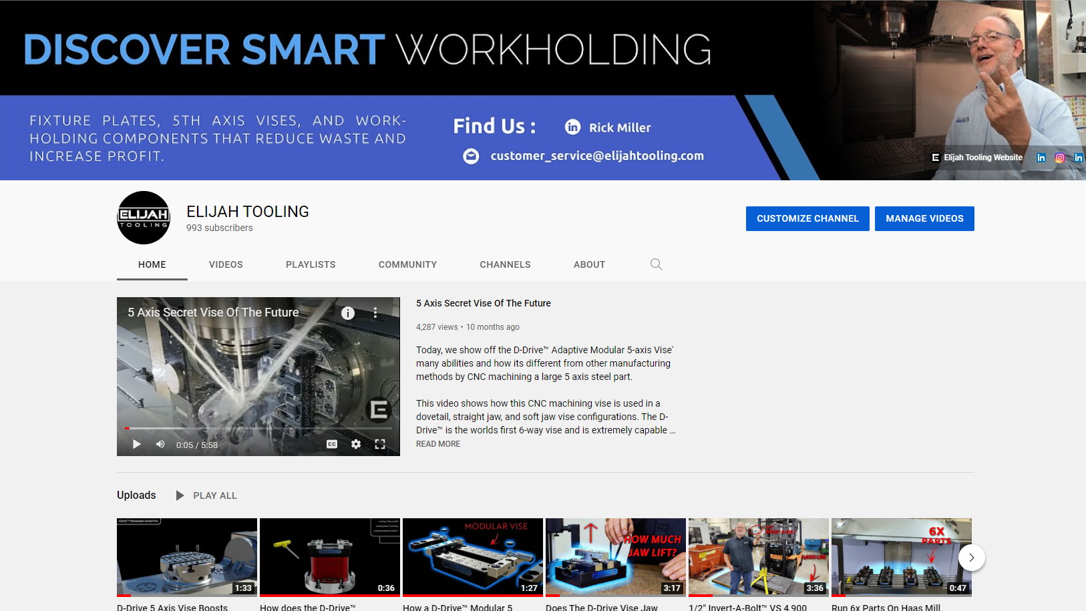Open first LinkedIn banner icon
The height and width of the screenshot is (611, 1086).
pos(1041,158)
